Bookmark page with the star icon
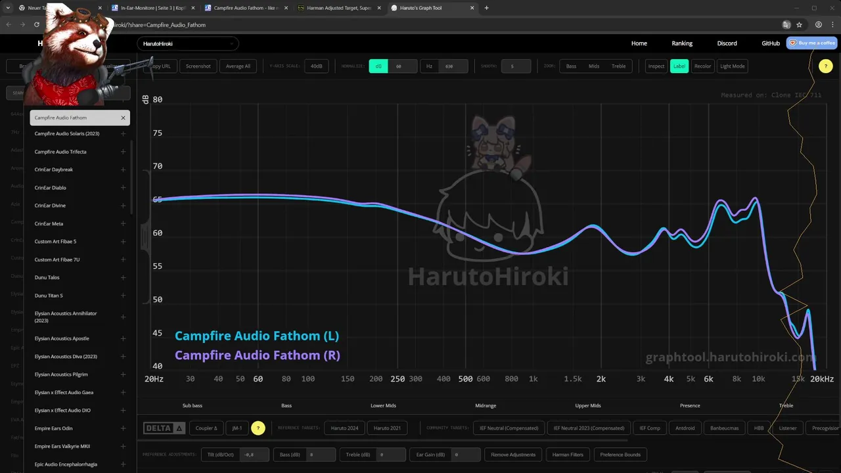This screenshot has width=841, height=473. coord(800,25)
